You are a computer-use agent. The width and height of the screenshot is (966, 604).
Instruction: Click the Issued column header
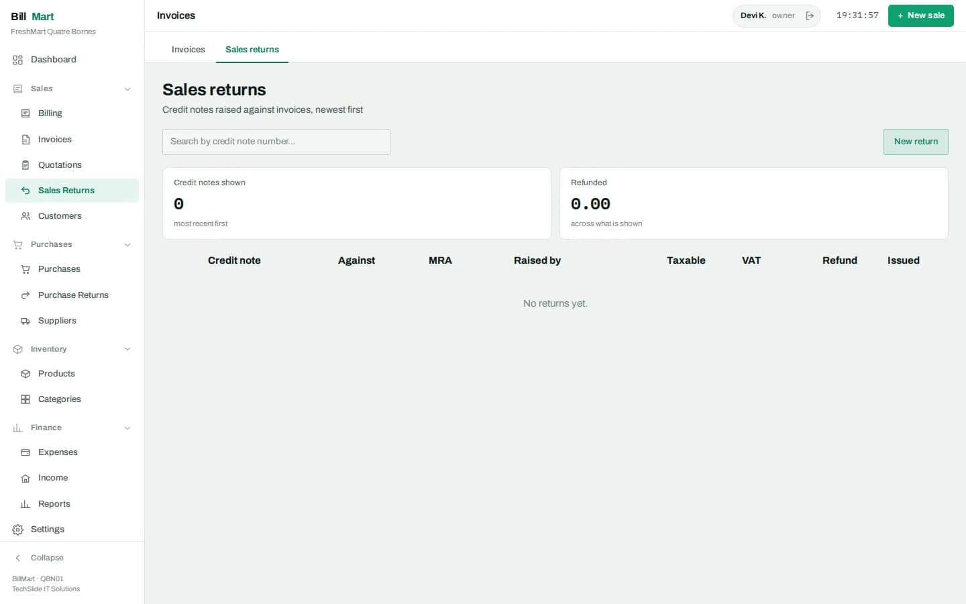tap(904, 260)
